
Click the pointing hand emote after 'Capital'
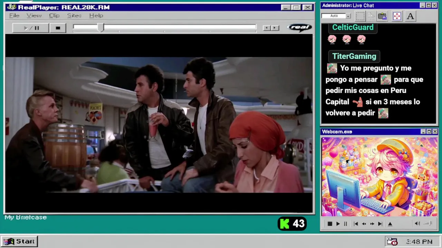tap(357, 102)
